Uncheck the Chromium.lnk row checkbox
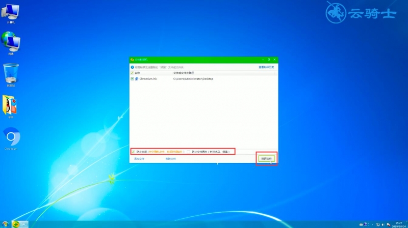 coord(132,79)
